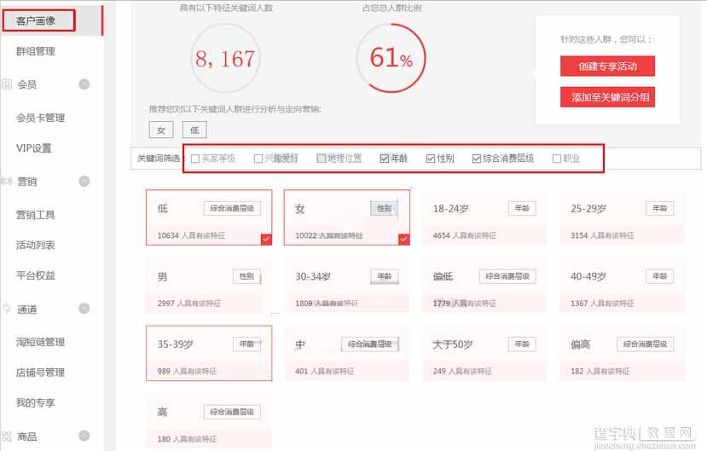
Task: Enable the 职业 filter checkbox
Action: (557, 158)
